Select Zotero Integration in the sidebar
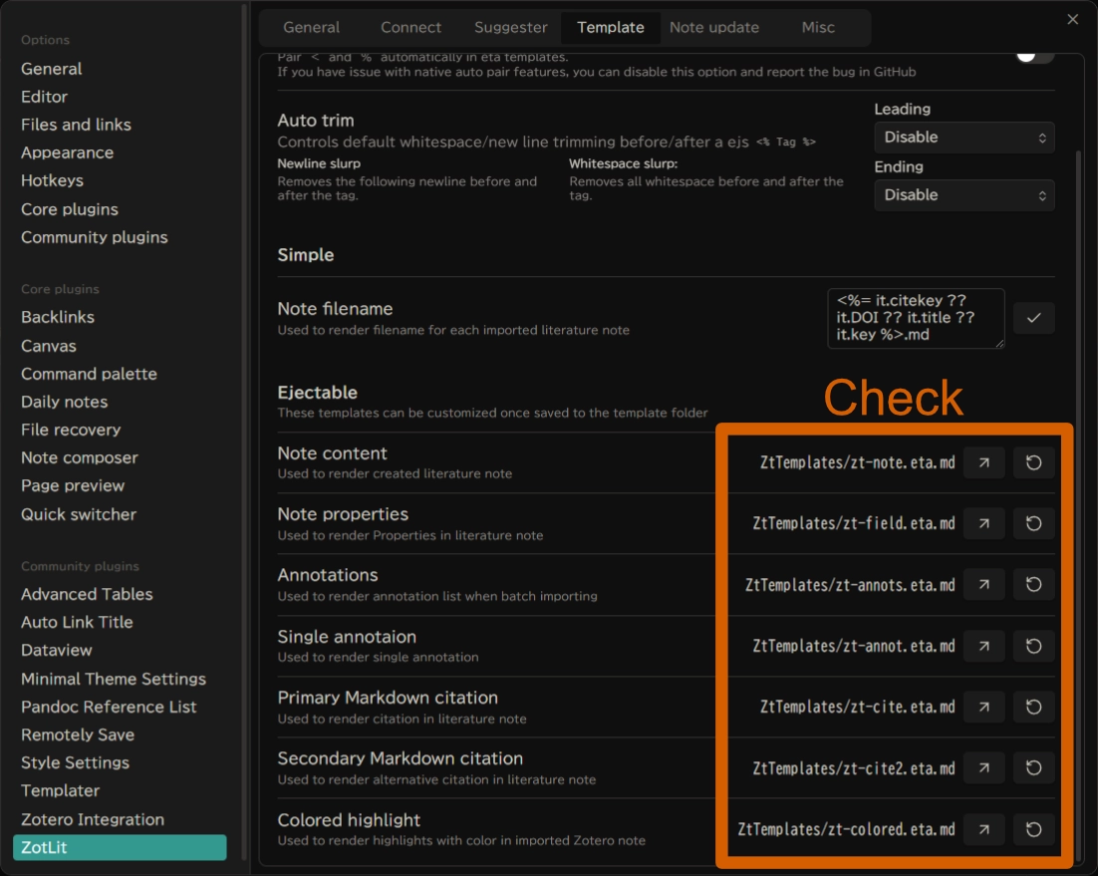This screenshot has width=1098, height=876. (93, 819)
